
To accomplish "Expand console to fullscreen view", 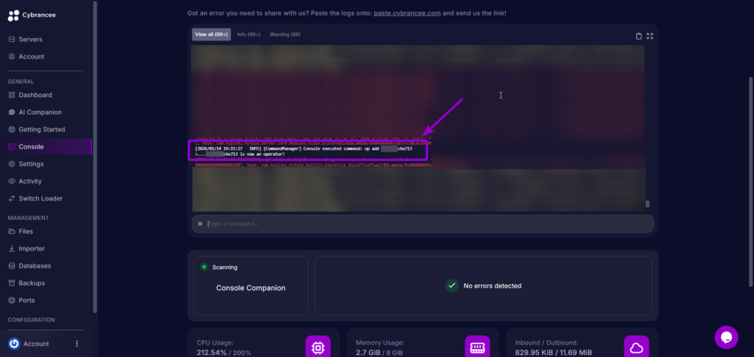I will click(x=649, y=35).
